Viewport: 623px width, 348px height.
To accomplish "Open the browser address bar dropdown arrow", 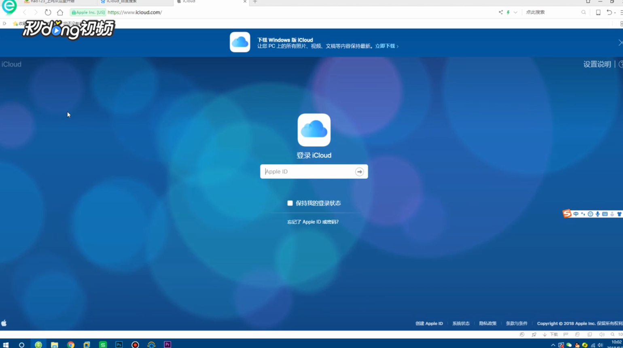I will point(515,12).
